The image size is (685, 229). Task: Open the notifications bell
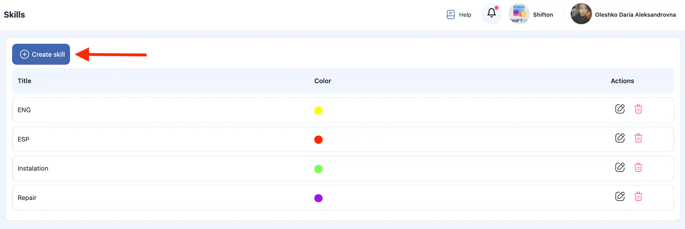coord(491,13)
